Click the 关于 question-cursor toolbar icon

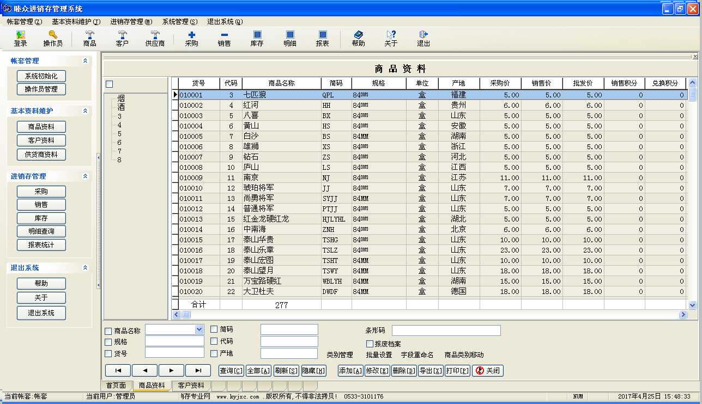click(x=391, y=38)
